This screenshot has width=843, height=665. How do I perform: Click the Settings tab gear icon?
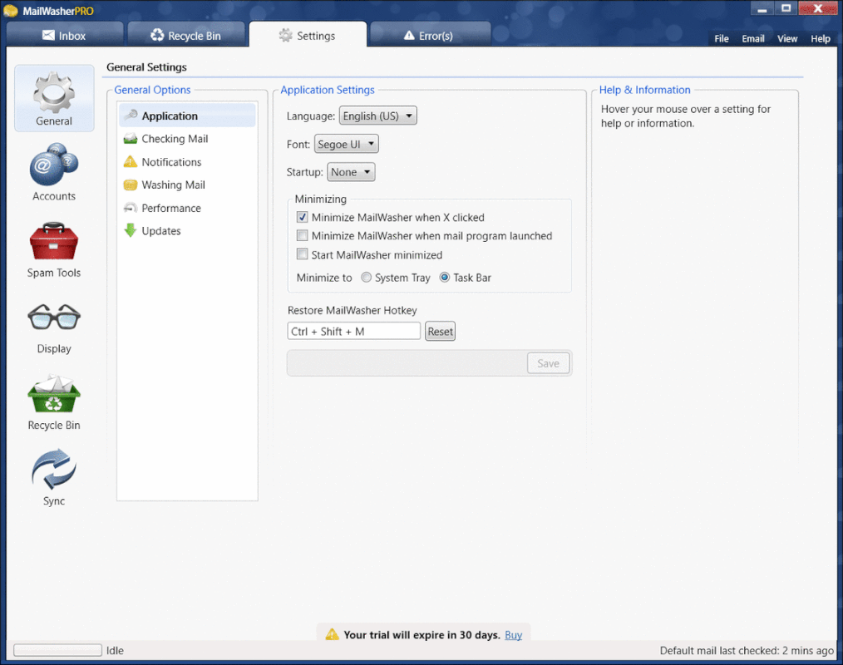coord(285,36)
